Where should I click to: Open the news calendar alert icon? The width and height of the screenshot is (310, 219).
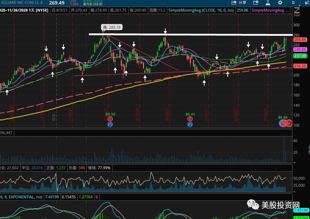pyautogui.click(x=256, y=2)
